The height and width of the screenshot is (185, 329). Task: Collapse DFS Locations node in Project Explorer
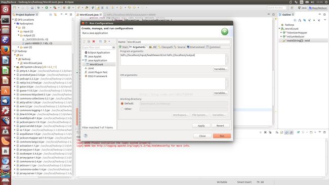(13, 20)
